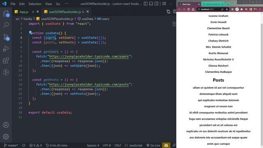Click browser back arrow
Image resolution: width=263 pixels, height=148 pixels.
tap(179, 9)
